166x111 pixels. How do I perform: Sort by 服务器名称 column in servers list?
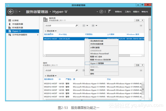pyautogui.click(x=49, y=34)
